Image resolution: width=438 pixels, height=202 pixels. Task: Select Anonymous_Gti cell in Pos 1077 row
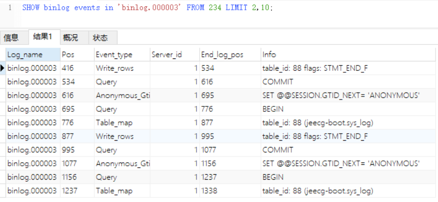click(x=122, y=163)
